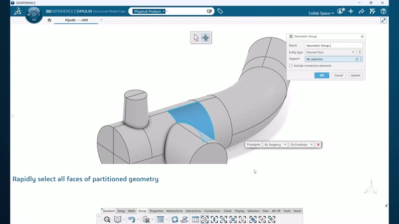Close the propagate toolbar with red X

click(x=318, y=144)
